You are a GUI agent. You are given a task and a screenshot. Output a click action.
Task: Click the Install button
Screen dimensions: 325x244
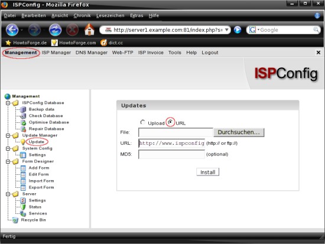tap(207, 172)
